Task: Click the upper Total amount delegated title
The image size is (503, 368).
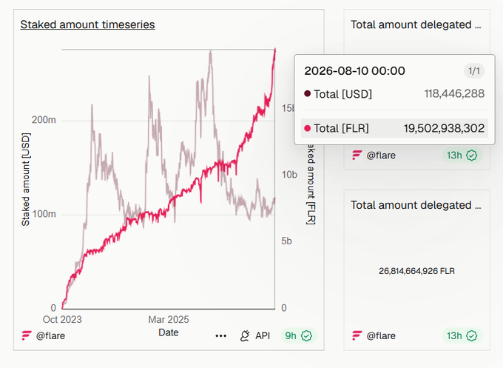Action: coord(416,24)
